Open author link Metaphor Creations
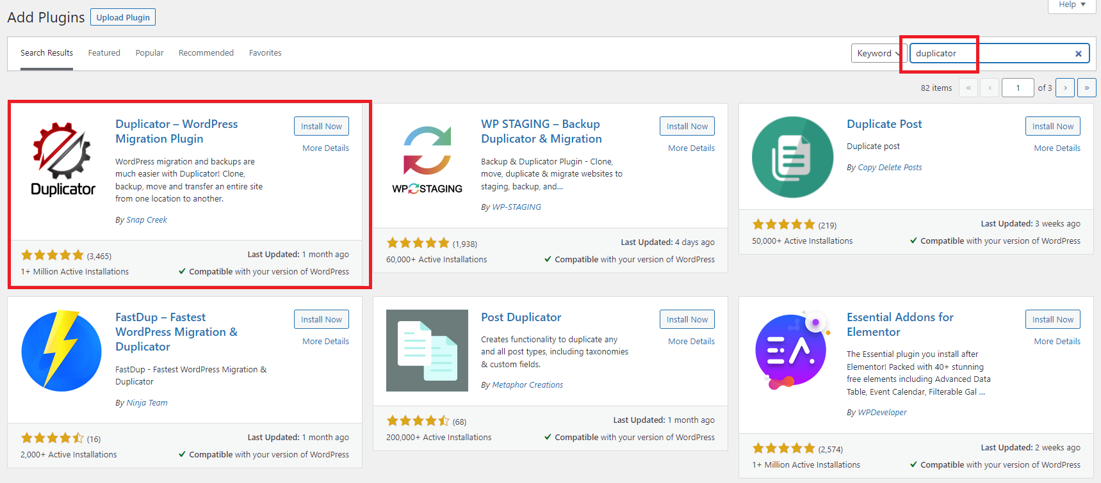This screenshot has width=1101, height=483. tap(528, 385)
